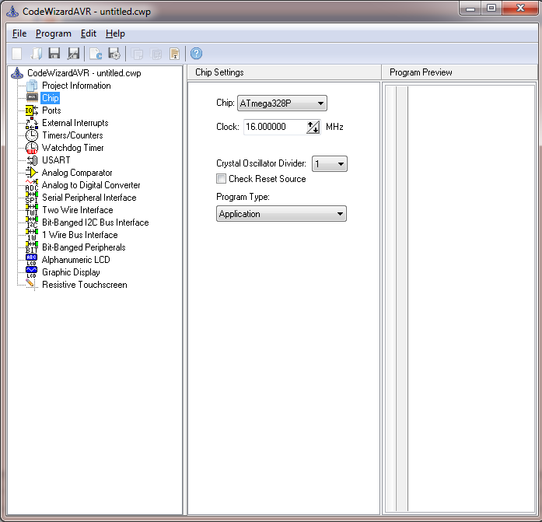
Task: Click the Save As toolbar icon
Action: (73, 54)
